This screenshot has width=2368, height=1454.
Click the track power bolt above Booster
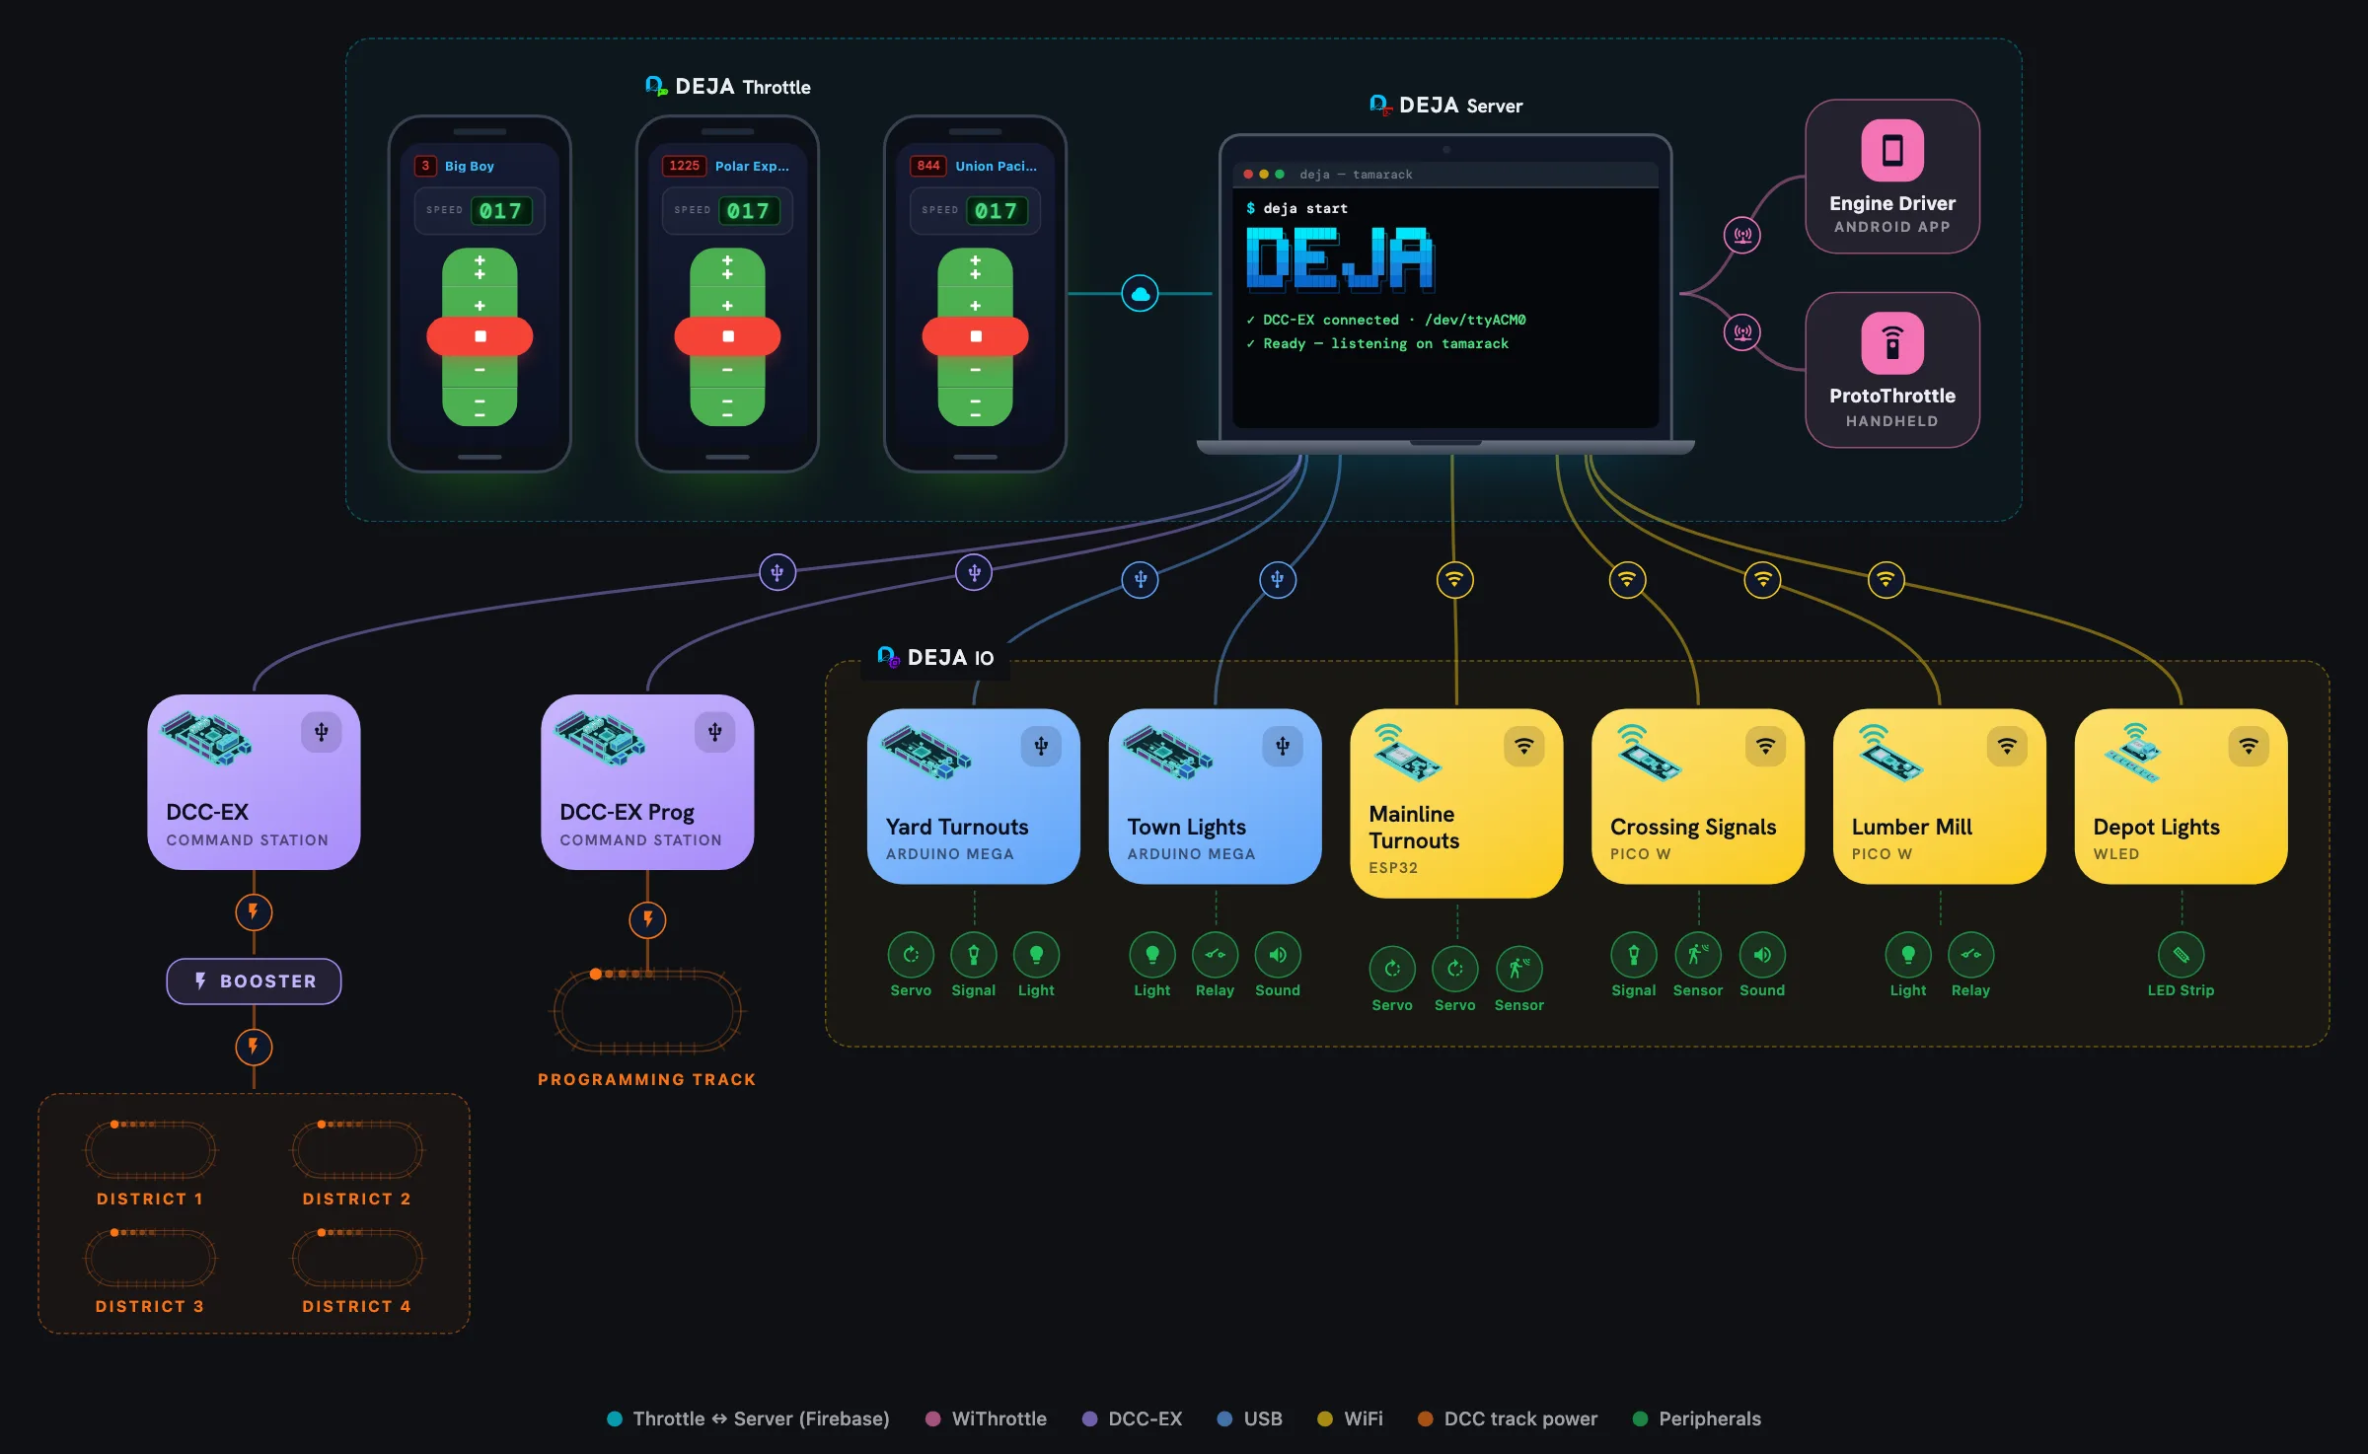(254, 911)
